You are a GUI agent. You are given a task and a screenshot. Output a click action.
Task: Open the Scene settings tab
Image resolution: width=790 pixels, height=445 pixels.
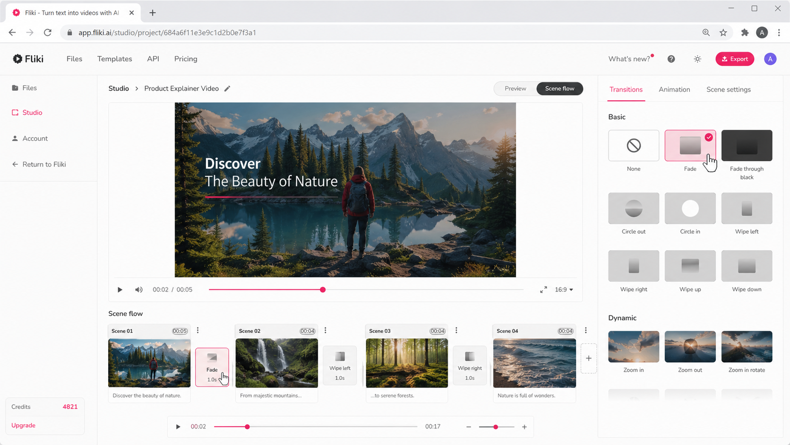click(728, 89)
